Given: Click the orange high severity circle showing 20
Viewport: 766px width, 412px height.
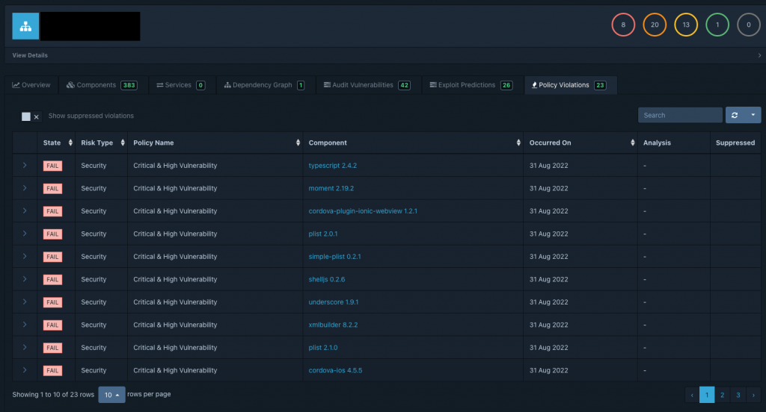Looking at the screenshot, I should [655, 25].
